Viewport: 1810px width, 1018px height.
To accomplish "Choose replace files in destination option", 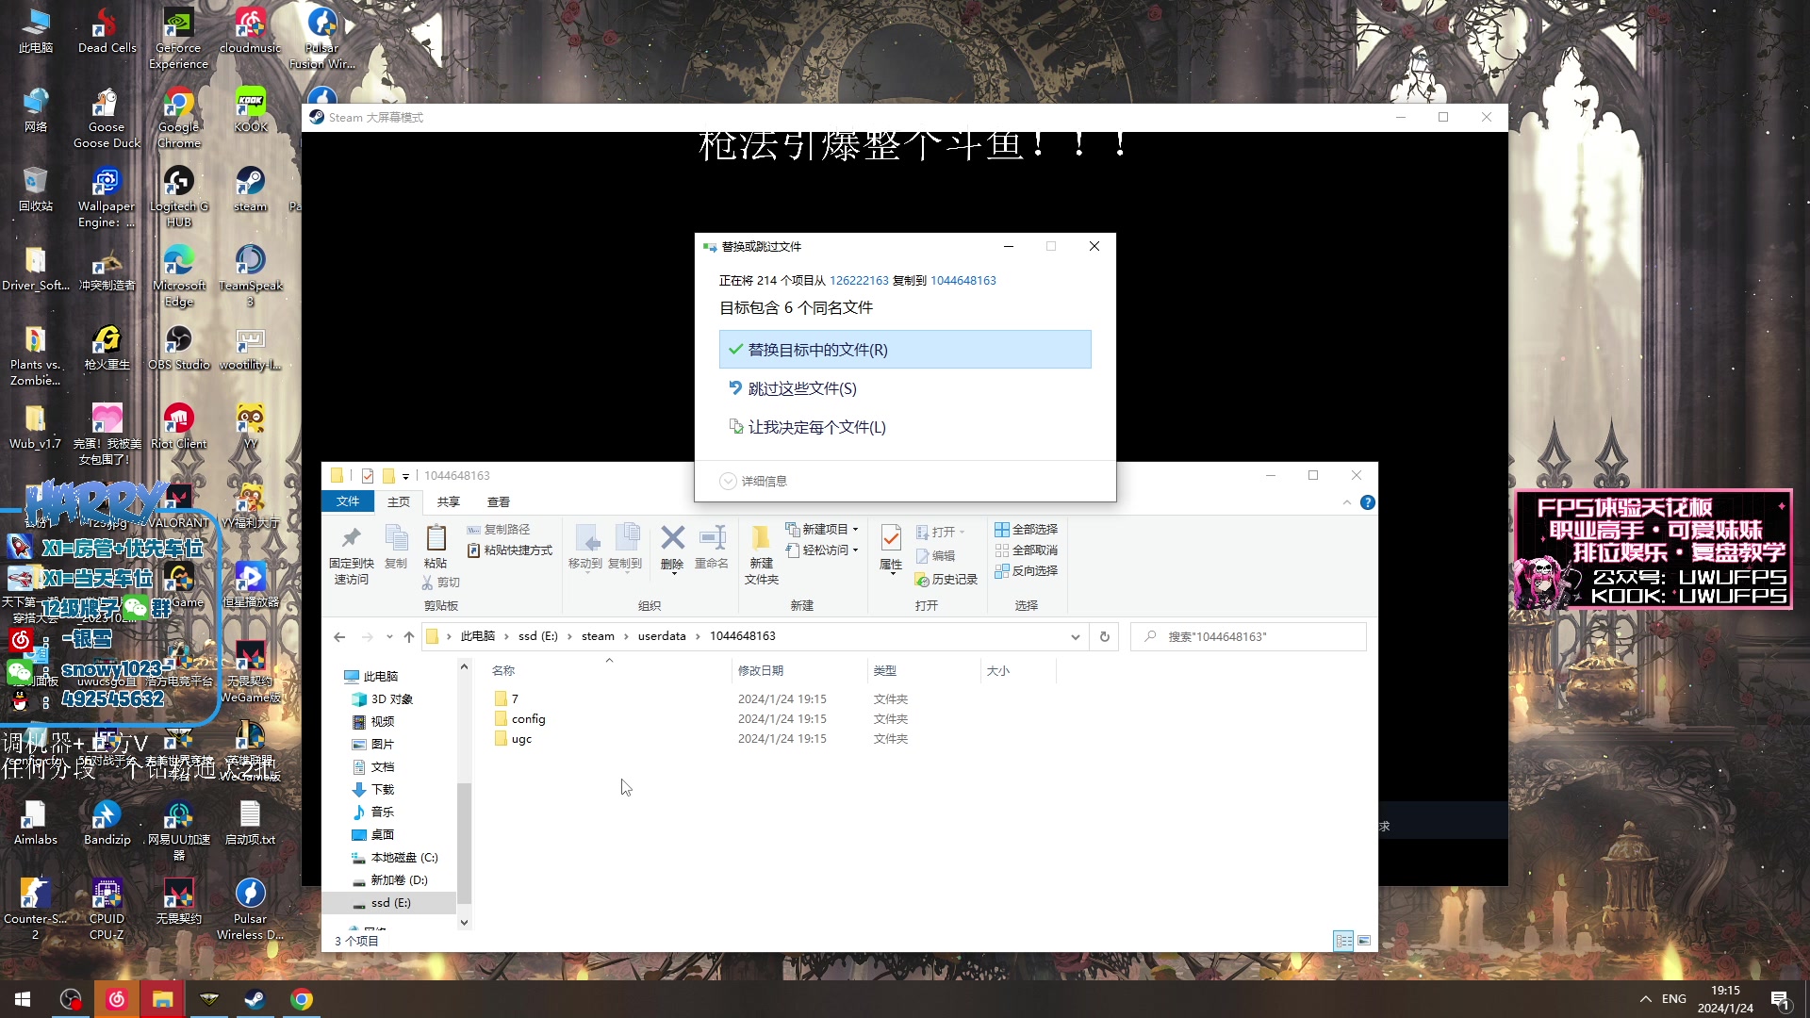I will pyautogui.click(x=905, y=350).
